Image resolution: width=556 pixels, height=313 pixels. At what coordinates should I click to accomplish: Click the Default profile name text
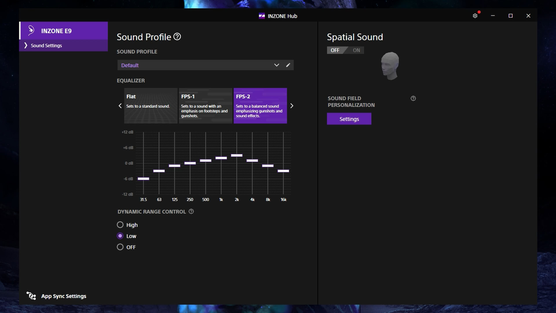coord(130,65)
